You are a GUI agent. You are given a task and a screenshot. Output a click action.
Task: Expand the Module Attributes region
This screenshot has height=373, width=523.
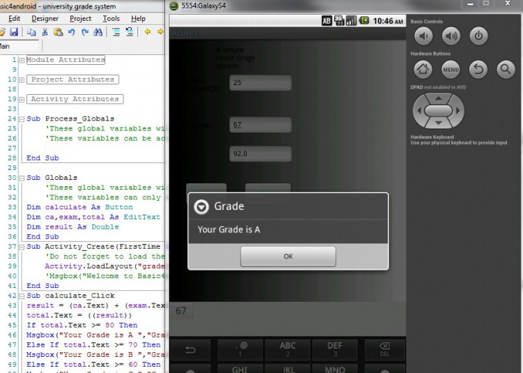22,61
